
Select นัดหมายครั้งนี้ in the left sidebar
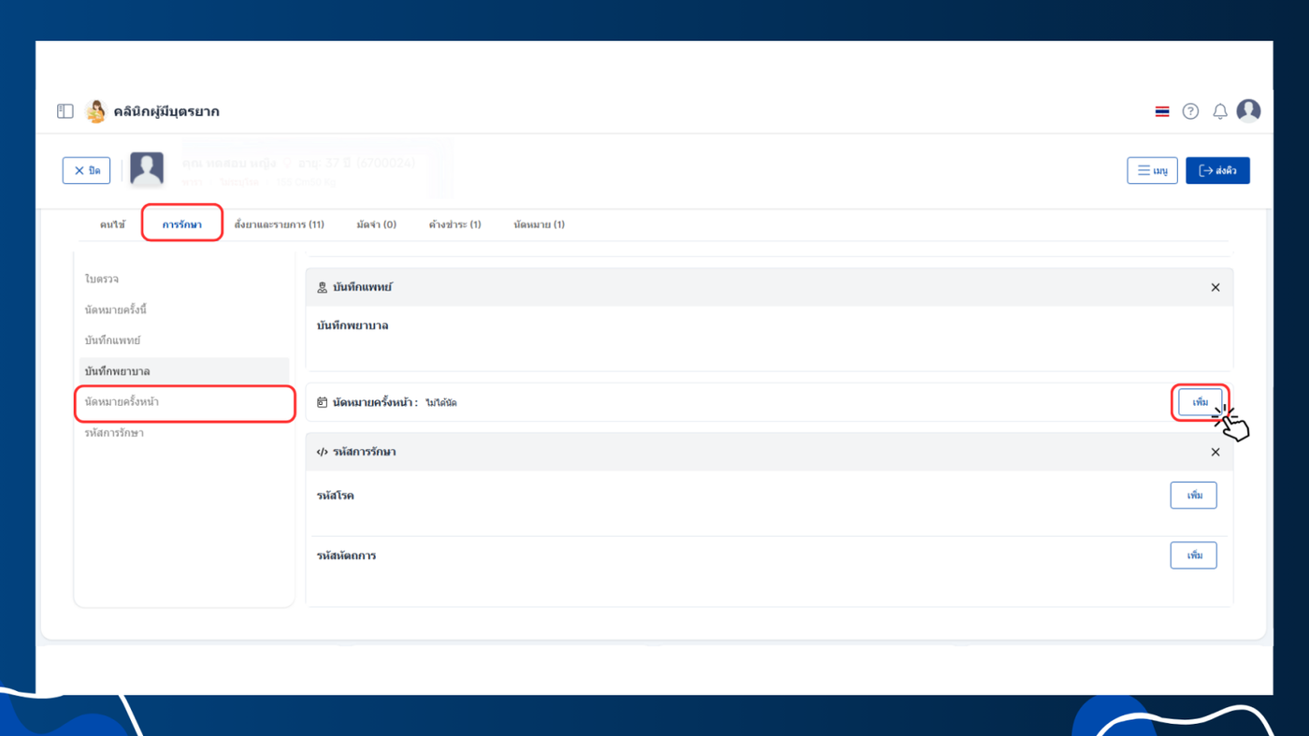[184, 310]
